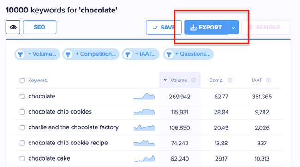Screen dimensions: 300x167
Task: Click the Save button
Action: [x=164, y=28]
